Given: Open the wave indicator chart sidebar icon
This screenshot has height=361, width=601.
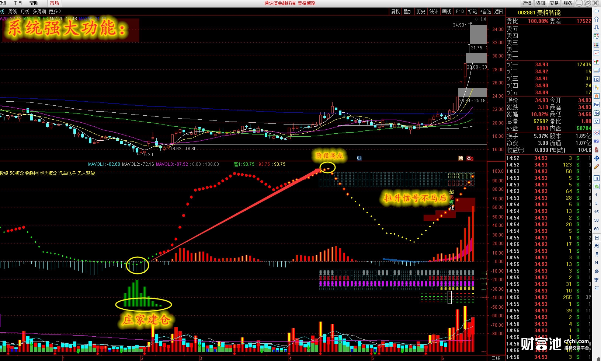Looking at the screenshot, I should (x=596, y=133).
